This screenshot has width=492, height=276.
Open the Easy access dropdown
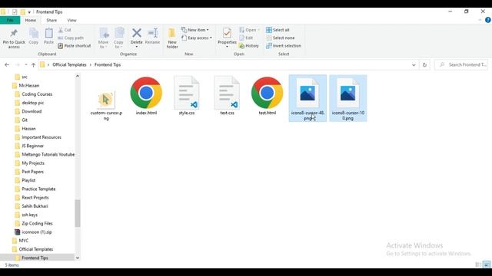197,38
